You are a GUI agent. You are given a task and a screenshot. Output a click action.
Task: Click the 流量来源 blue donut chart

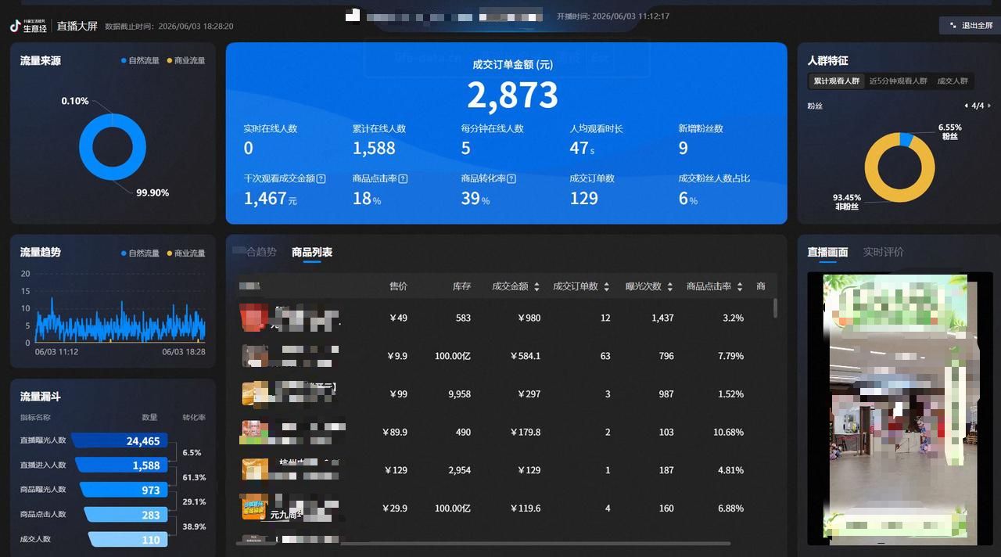[x=113, y=147]
